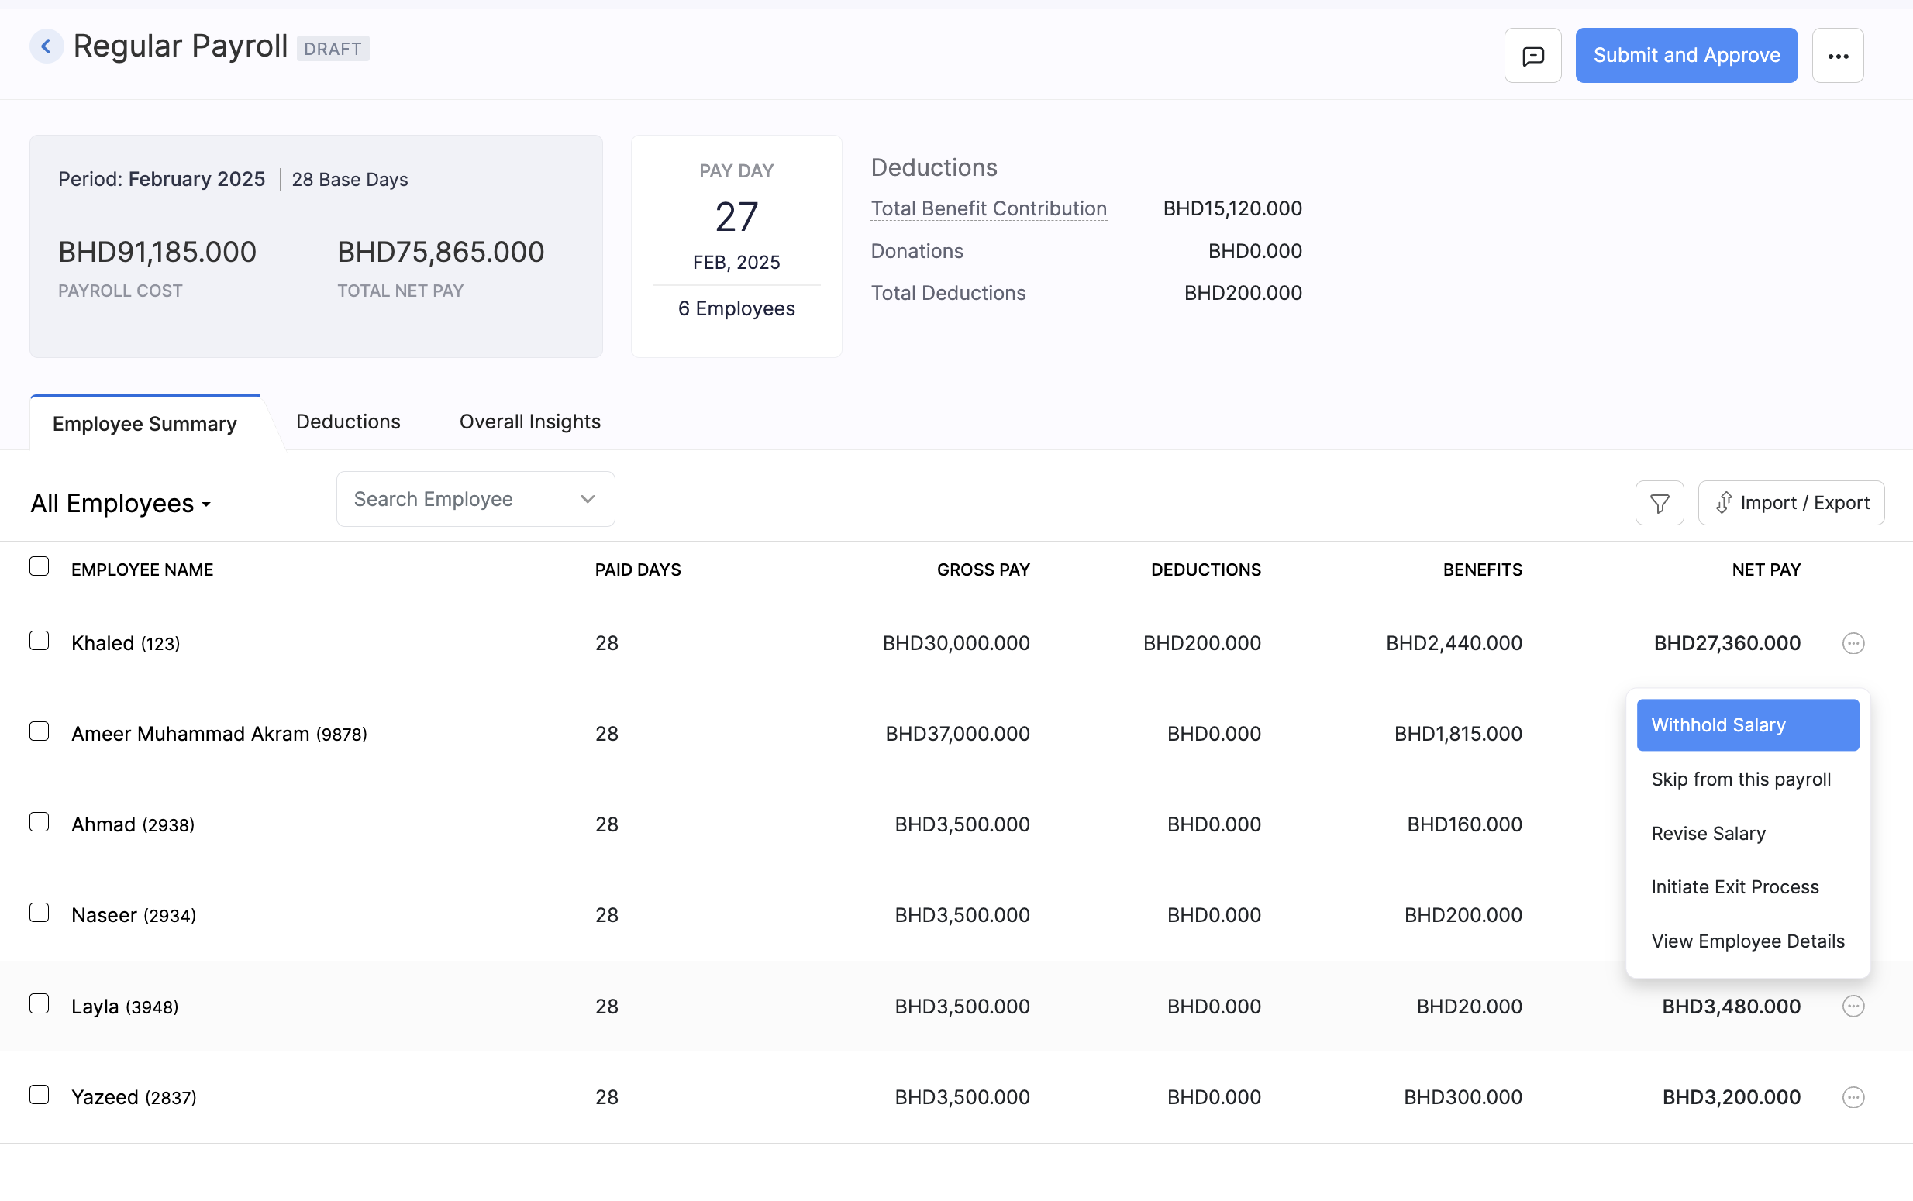The width and height of the screenshot is (1913, 1201).
Task: Open row actions menu for Yazeed
Action: tap(1853, 1097)
